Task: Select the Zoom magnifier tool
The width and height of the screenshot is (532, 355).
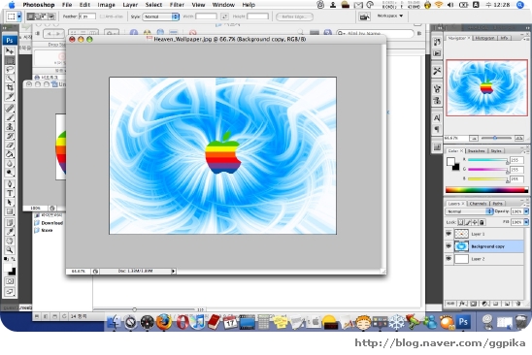Action: [x=10, y=250]
